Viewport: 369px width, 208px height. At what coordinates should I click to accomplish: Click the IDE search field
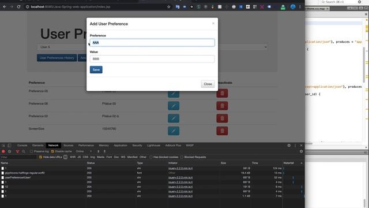[339, 2]
